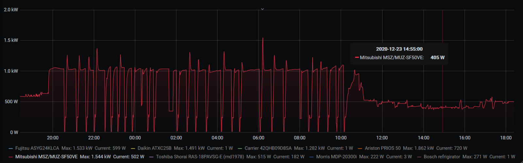This screenshot has width=523, height=163.
Task: Click the 405 W tooltip value
Action: (x=437, y=57)
